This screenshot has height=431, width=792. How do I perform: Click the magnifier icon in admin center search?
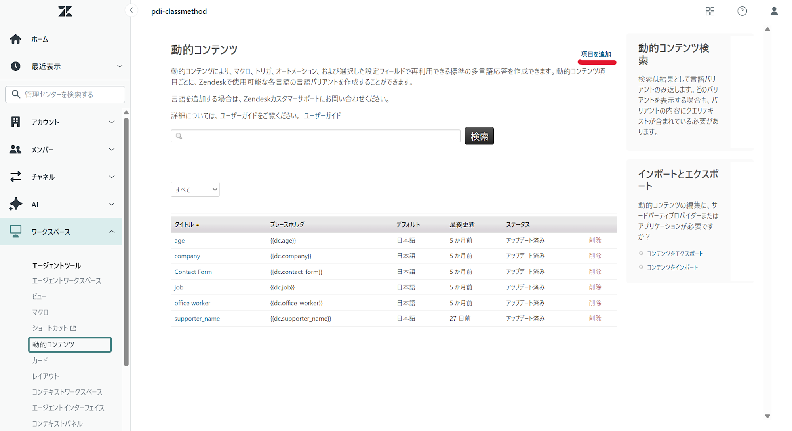pyautogui.click(x=16, y=94)
